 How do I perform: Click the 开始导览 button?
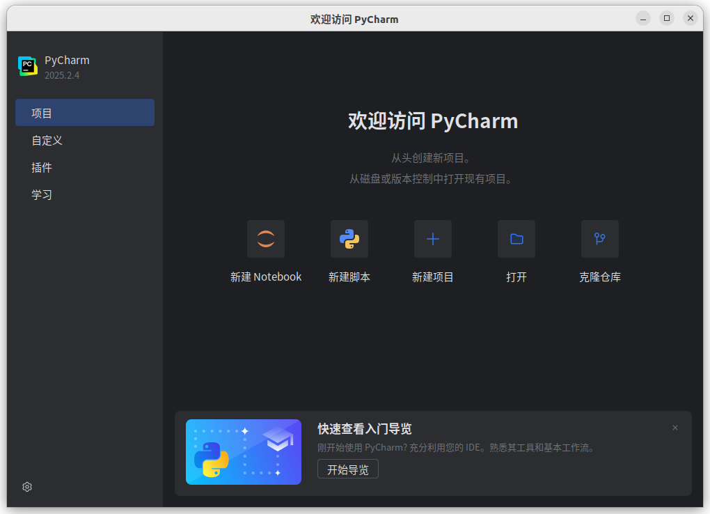pos(348,469)
